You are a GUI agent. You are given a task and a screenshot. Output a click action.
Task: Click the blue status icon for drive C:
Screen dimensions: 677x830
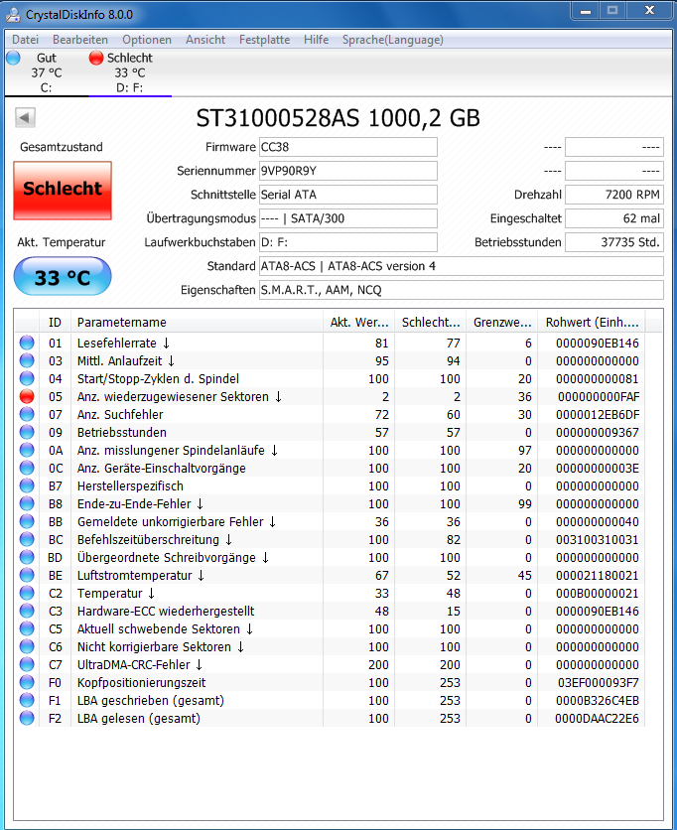pyautogui.click(x=13, y=58)
